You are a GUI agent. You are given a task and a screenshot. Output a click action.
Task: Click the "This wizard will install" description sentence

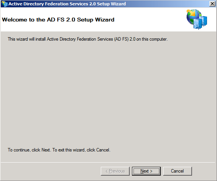point(88,39)
